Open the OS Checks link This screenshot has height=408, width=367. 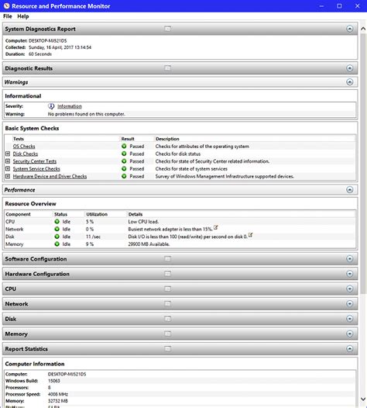24,147
